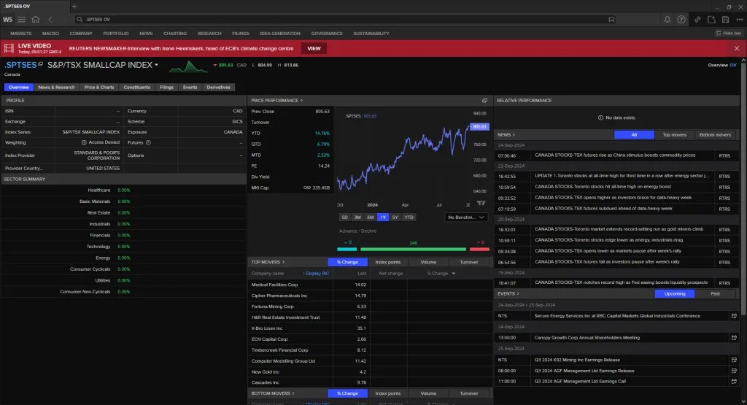Click the bookmark icon in search bar

611,20
